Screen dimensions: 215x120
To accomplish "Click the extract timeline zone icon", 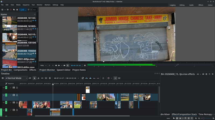I will tap(94, 78).
